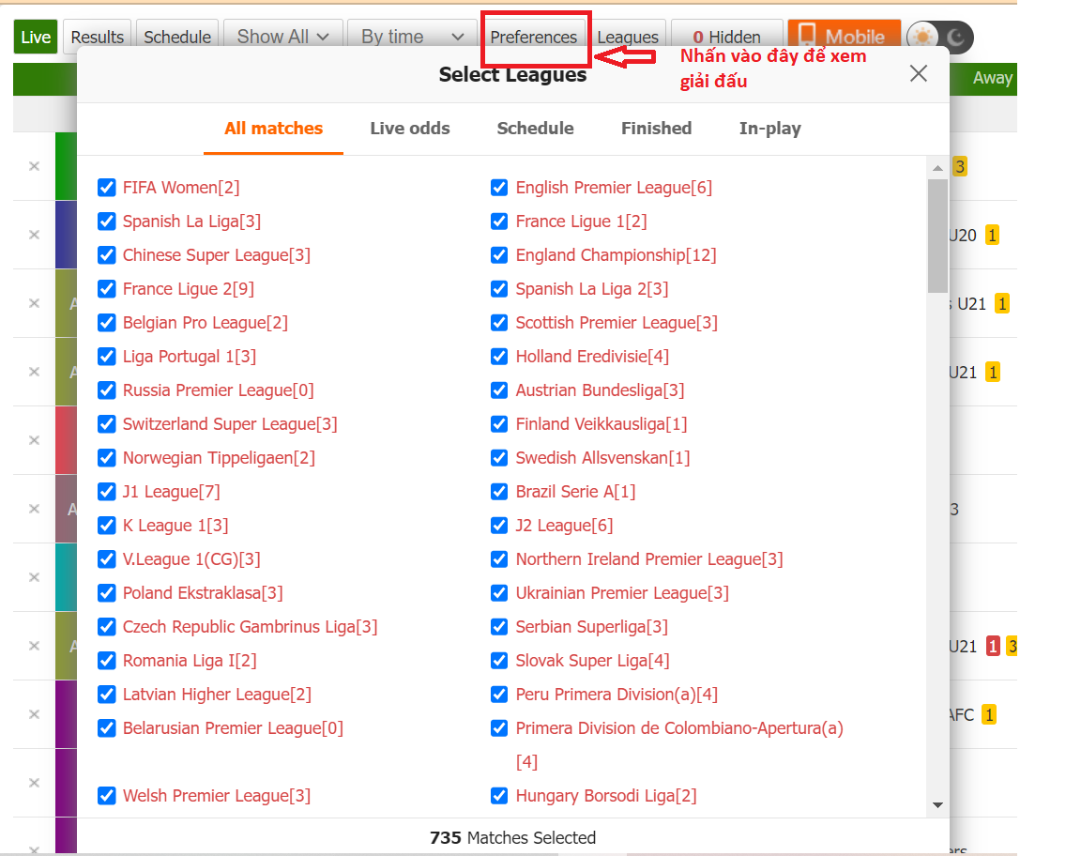Switch to the Live odds tab
The height and width of the screenshot is (856, 1081).
pos(410,129)
